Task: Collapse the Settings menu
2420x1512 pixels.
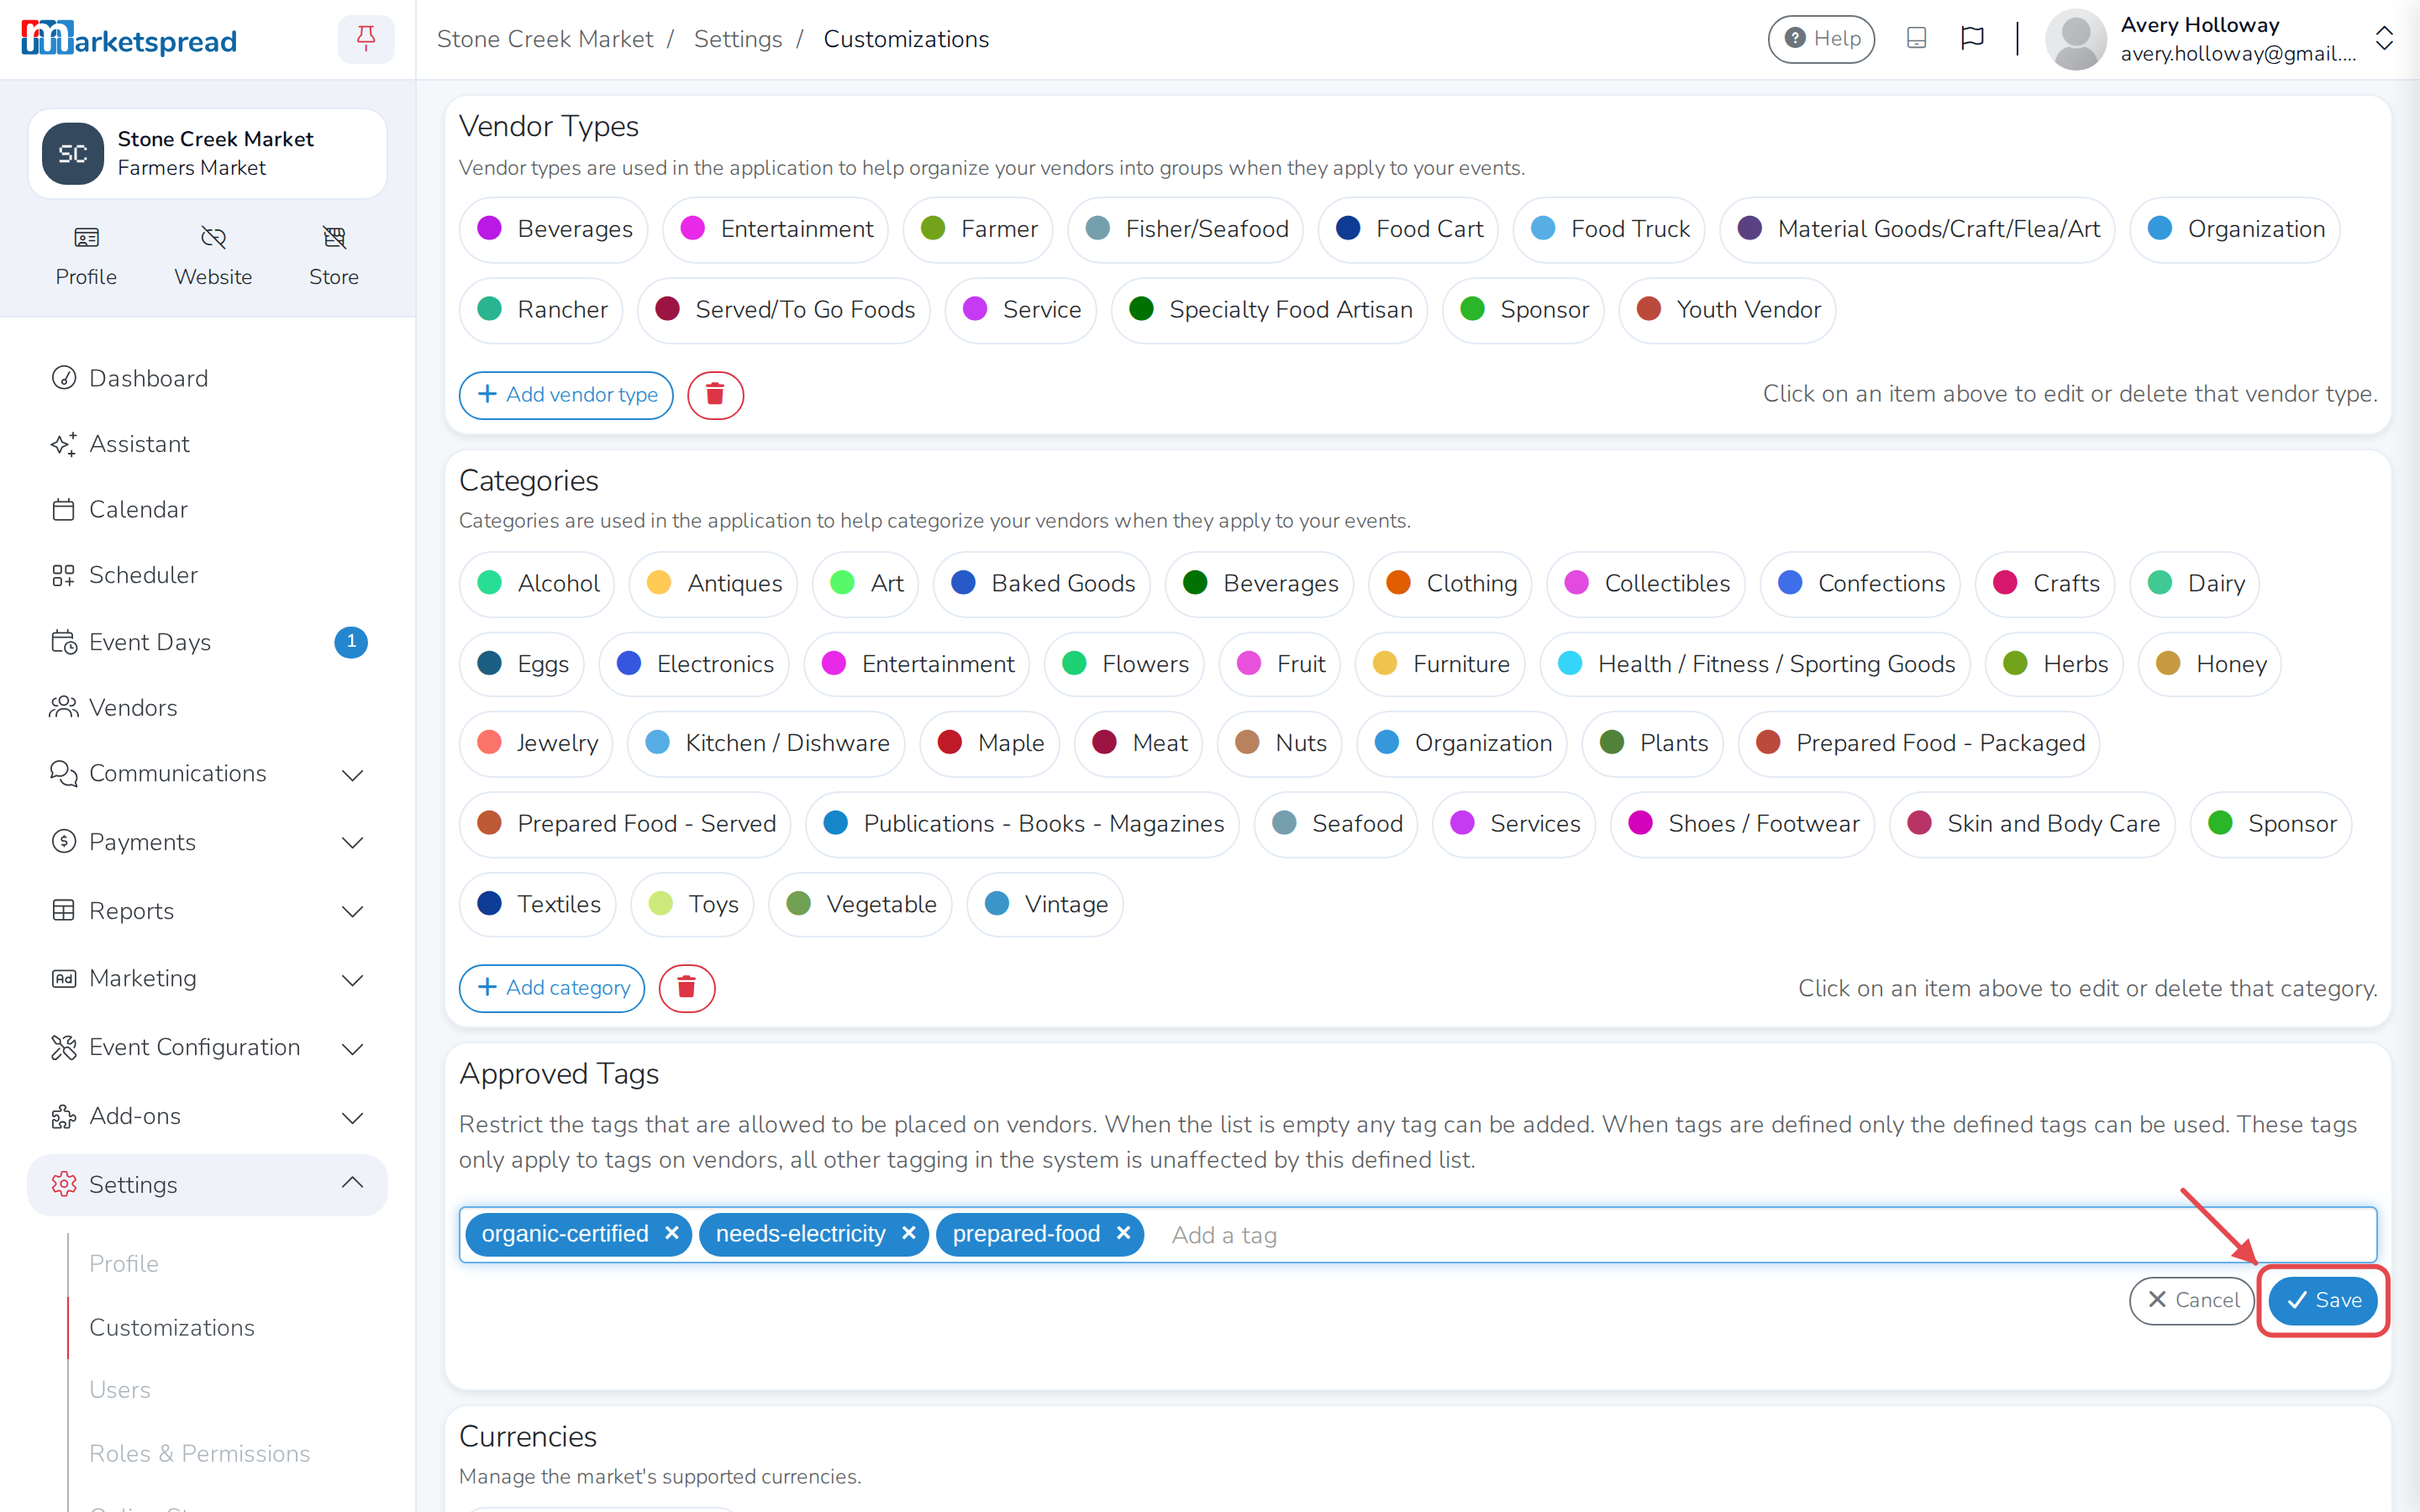Action: tap(207, 1184)
